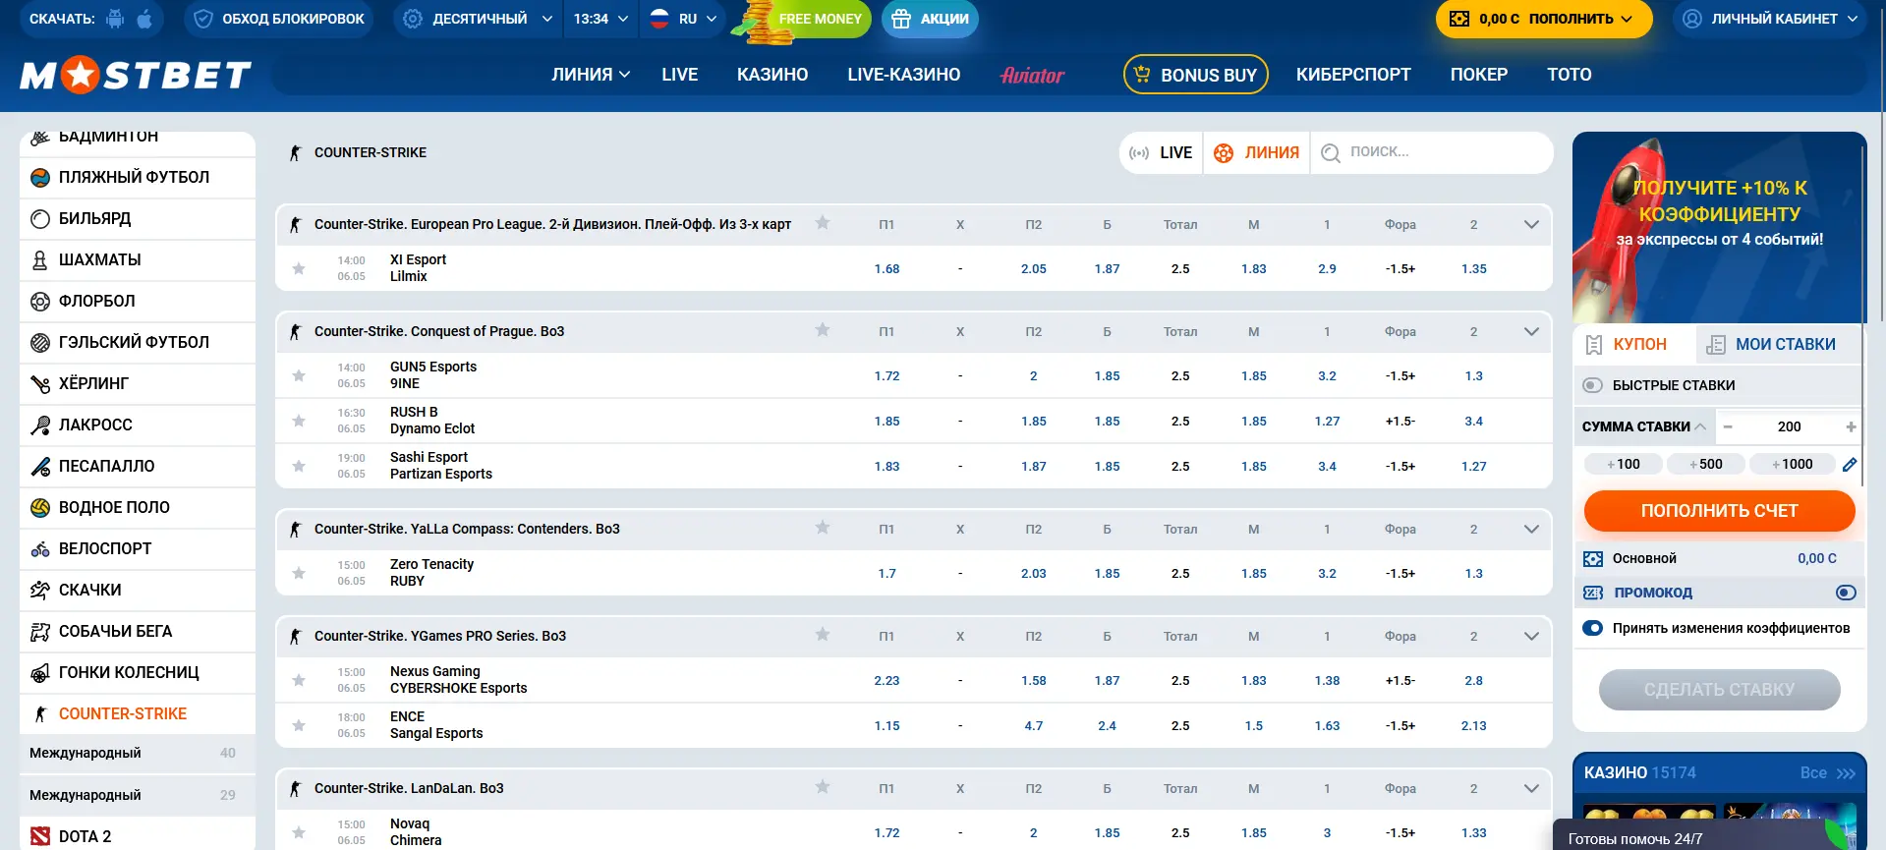View all casino games via Все link
This screenshot has height=850, width=1886.
click(1827, 773)
